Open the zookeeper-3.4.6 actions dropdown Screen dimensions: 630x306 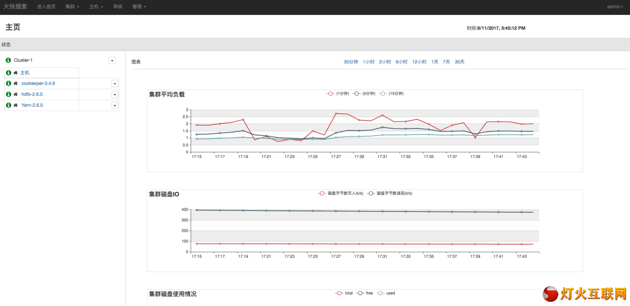[115, 83]
